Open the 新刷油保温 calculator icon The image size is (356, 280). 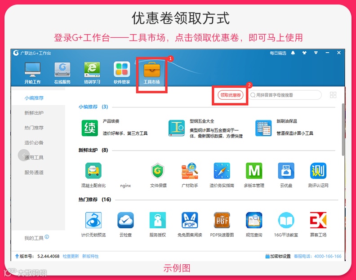point(263,128)
